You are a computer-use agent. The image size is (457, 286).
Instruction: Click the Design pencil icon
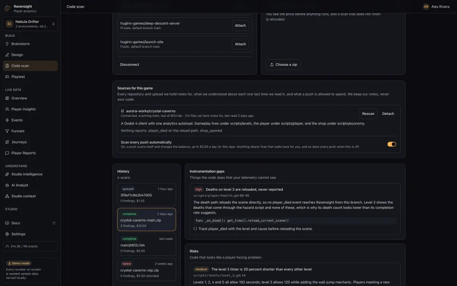[7, 55]
